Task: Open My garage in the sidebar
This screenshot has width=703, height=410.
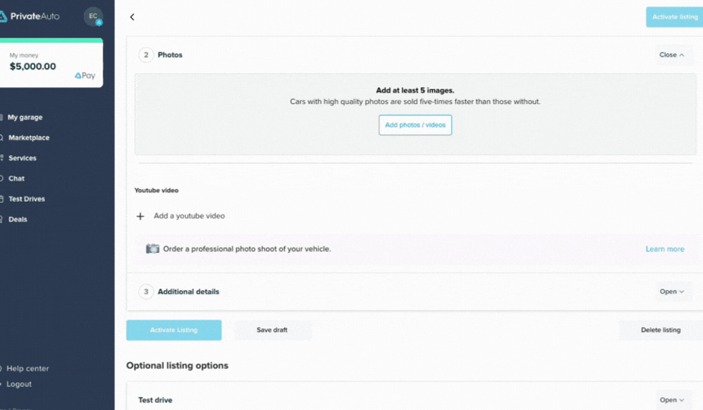Action: pos(25,118)
